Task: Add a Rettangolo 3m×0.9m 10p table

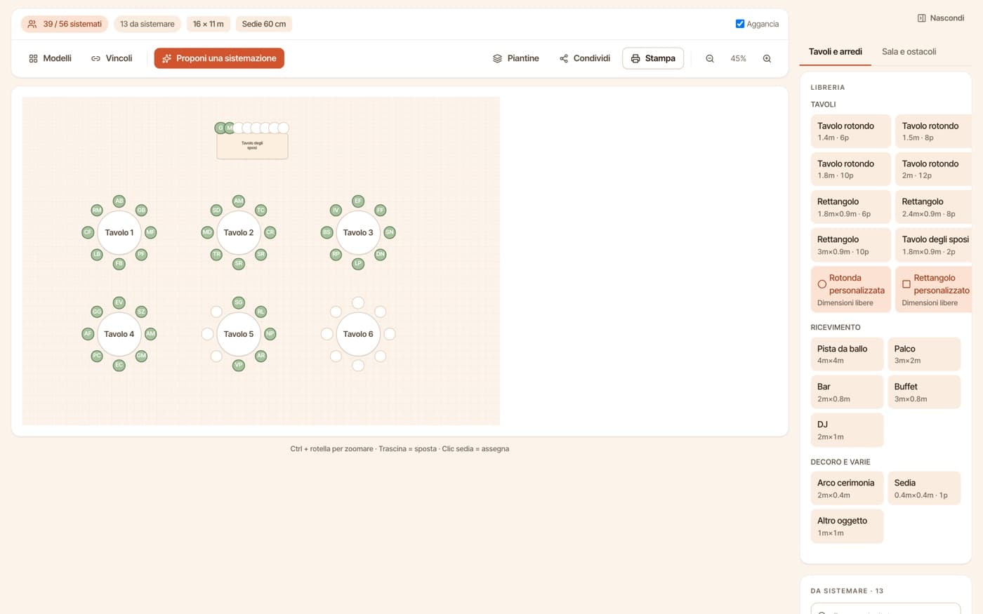Action: 850,245
